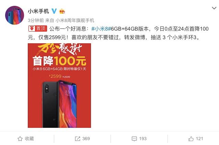Like the post with thumbs-up icon
The image size is (219, 145).
[x=191, y=139]
